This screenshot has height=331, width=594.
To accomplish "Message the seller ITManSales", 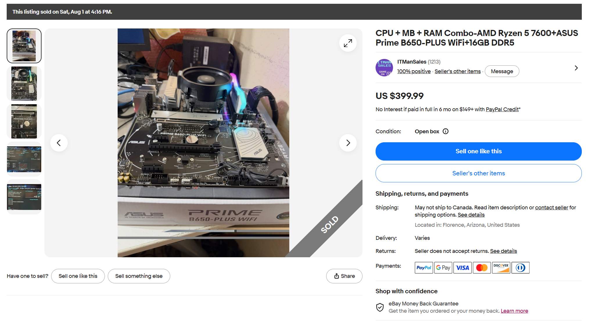I will [x=502, y=71].
